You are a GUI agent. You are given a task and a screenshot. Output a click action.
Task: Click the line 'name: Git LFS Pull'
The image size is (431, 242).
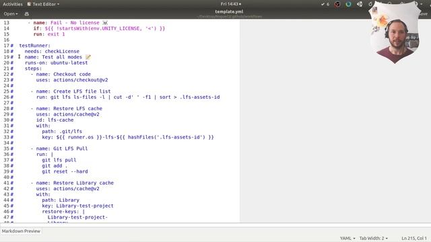[x=62, y=149]
